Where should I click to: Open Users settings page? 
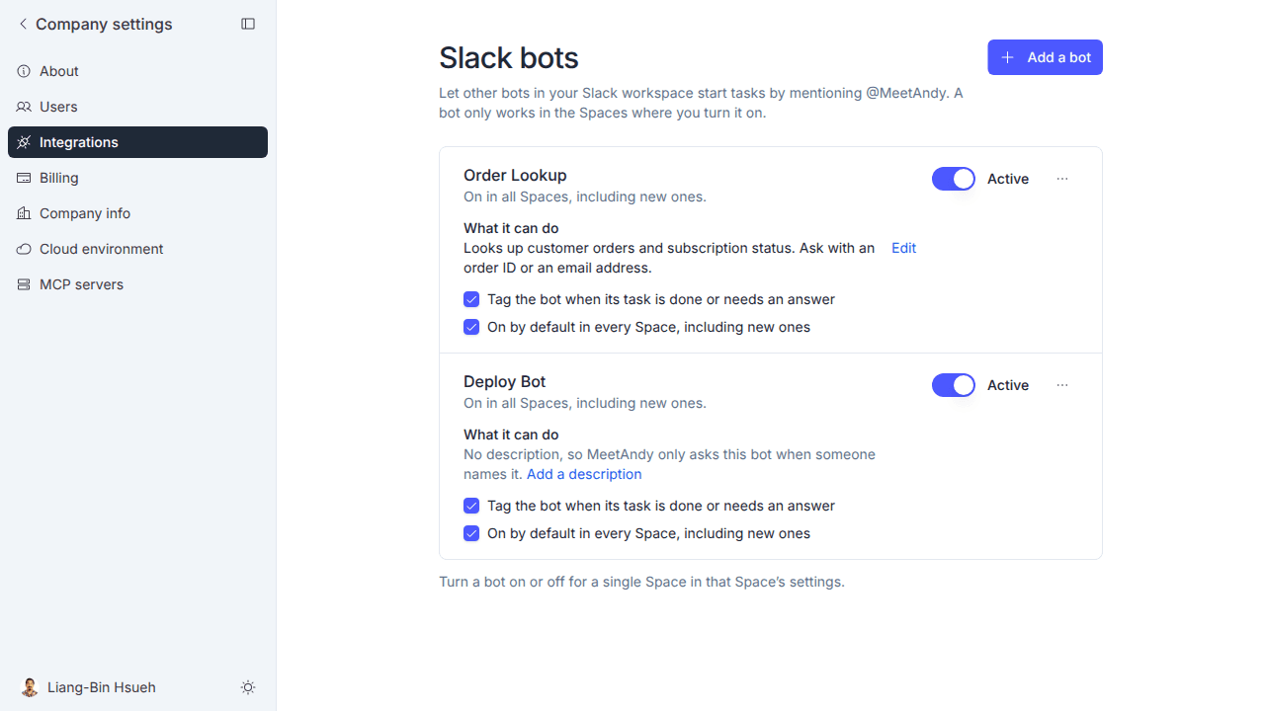pyautogui.click(x=137, y=107)
